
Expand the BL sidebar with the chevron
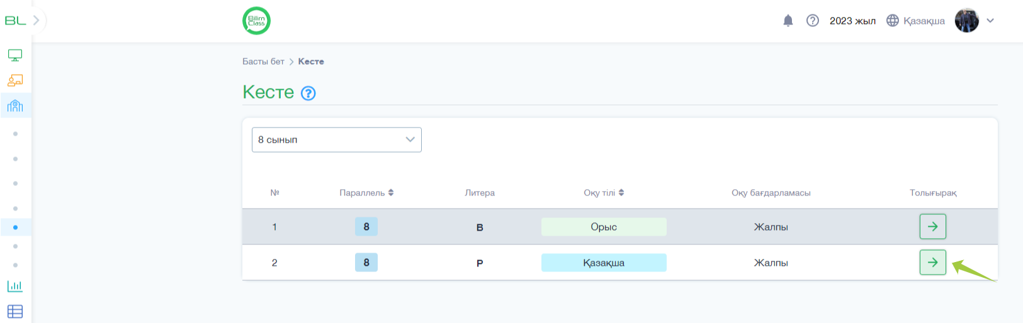click(x=37, y=20)
